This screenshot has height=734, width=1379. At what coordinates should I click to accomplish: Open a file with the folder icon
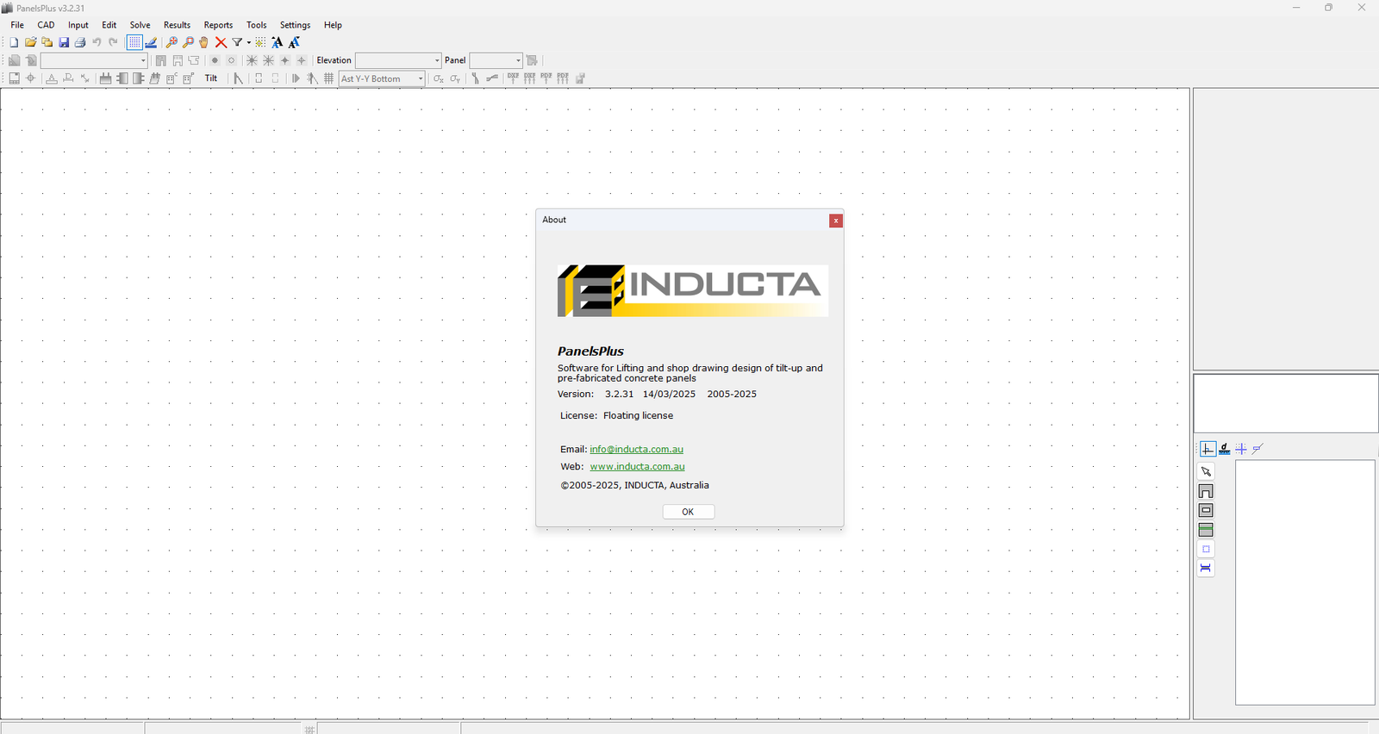[30, 42]
